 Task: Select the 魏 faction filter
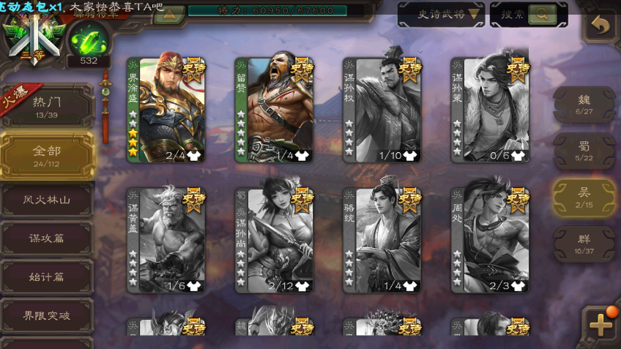pyautogui.click(x=584, y=105)
